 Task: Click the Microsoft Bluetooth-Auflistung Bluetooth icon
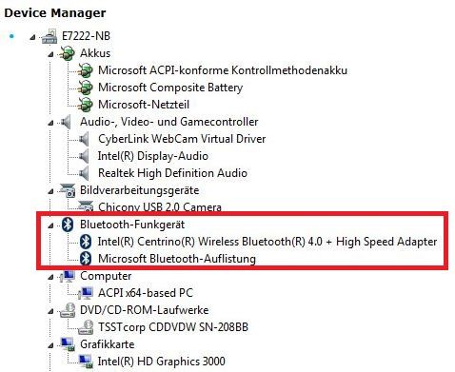pos(86,259)
